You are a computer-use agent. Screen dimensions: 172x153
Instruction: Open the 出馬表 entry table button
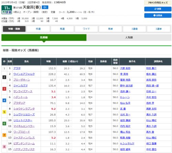(x=158, y=15)
